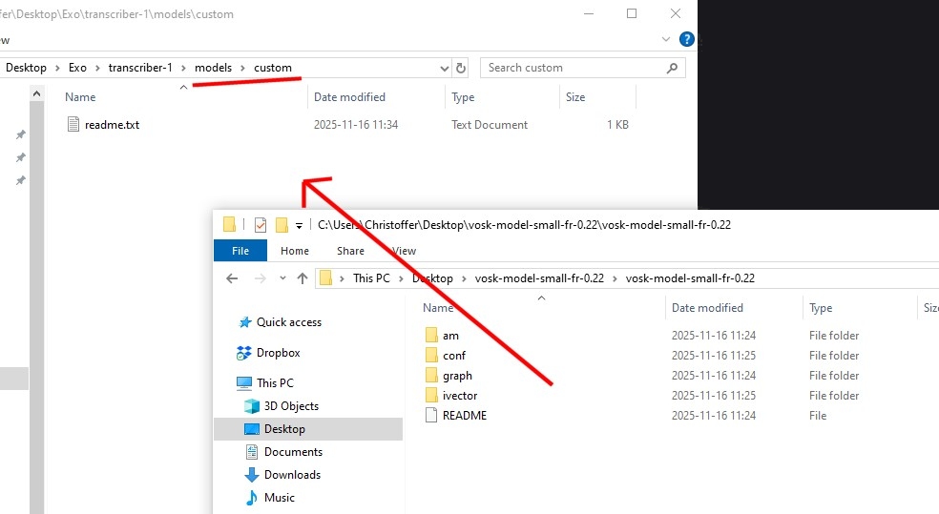Screen dimensions: 939x514
Task: Open the Recent locations dropdown arrow
Action: tap(282, 278)
